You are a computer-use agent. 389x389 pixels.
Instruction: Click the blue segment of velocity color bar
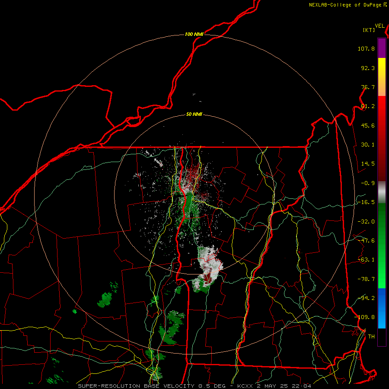tap(382, 308)
